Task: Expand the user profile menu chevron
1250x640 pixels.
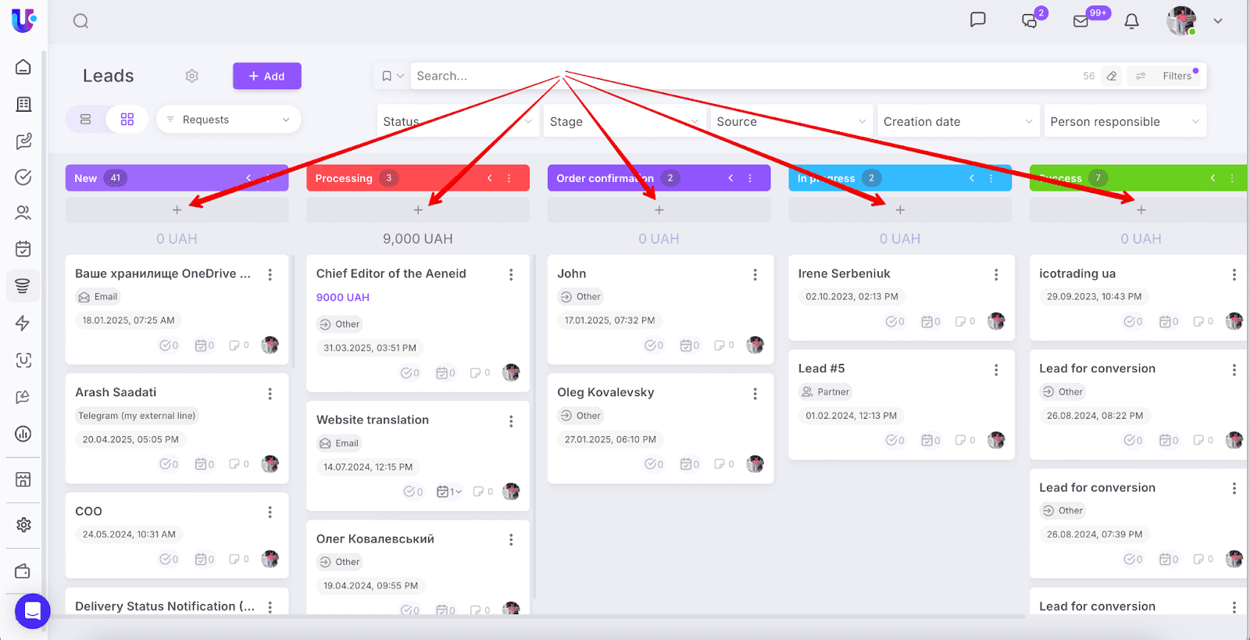Action: tap(1218, 21)
